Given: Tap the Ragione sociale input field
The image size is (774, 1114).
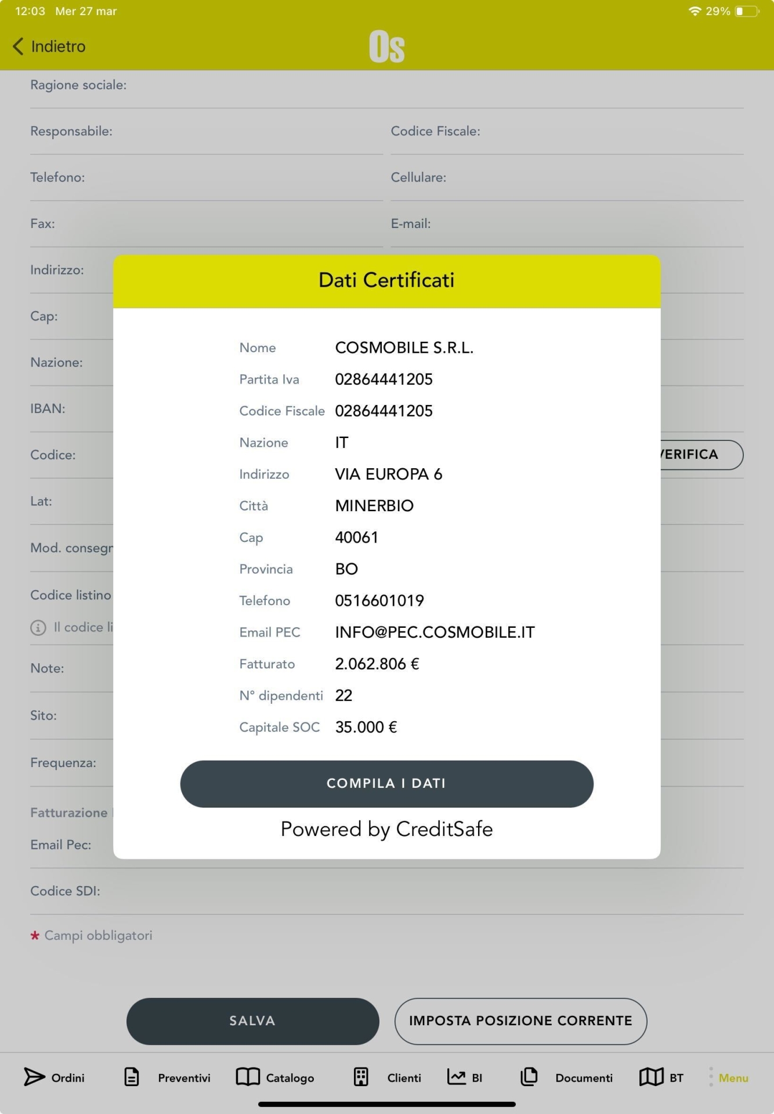Looking at the screenshot, I should 429,86.
